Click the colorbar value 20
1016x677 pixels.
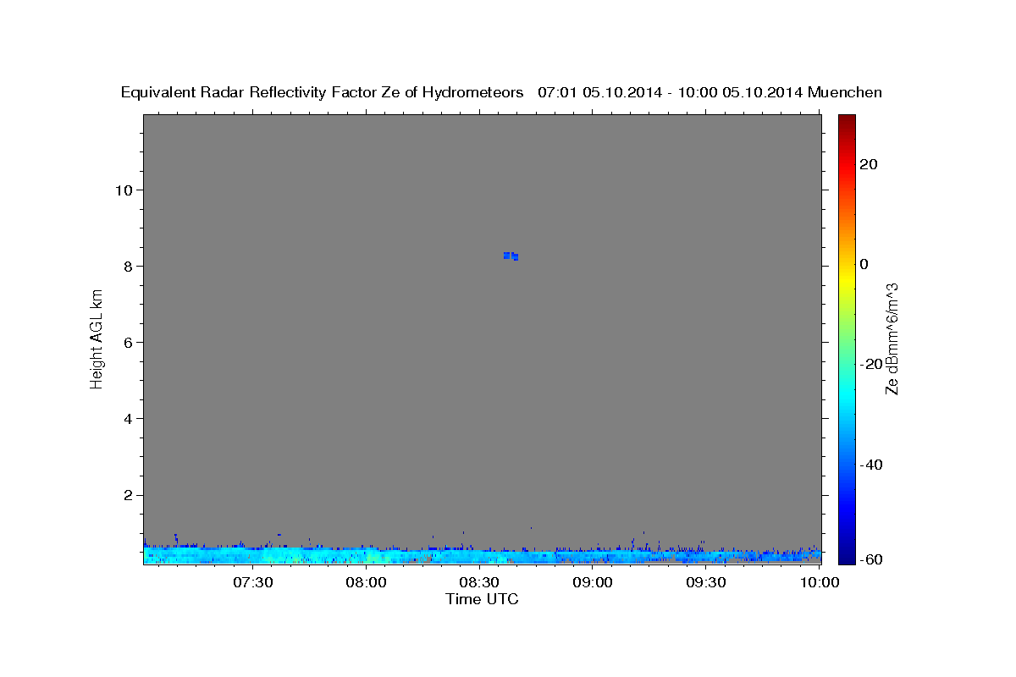(x=869, y=164)
